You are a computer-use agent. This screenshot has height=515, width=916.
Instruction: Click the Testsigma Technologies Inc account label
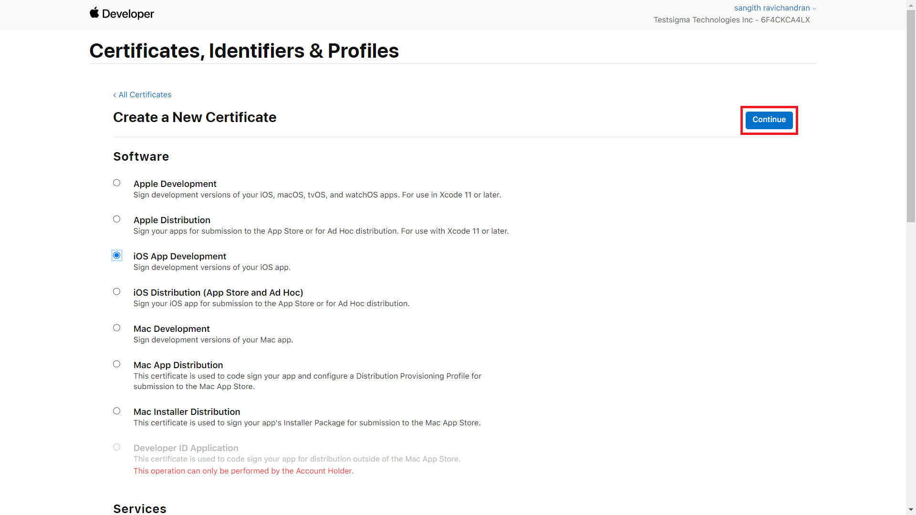(x=731, y=20)
